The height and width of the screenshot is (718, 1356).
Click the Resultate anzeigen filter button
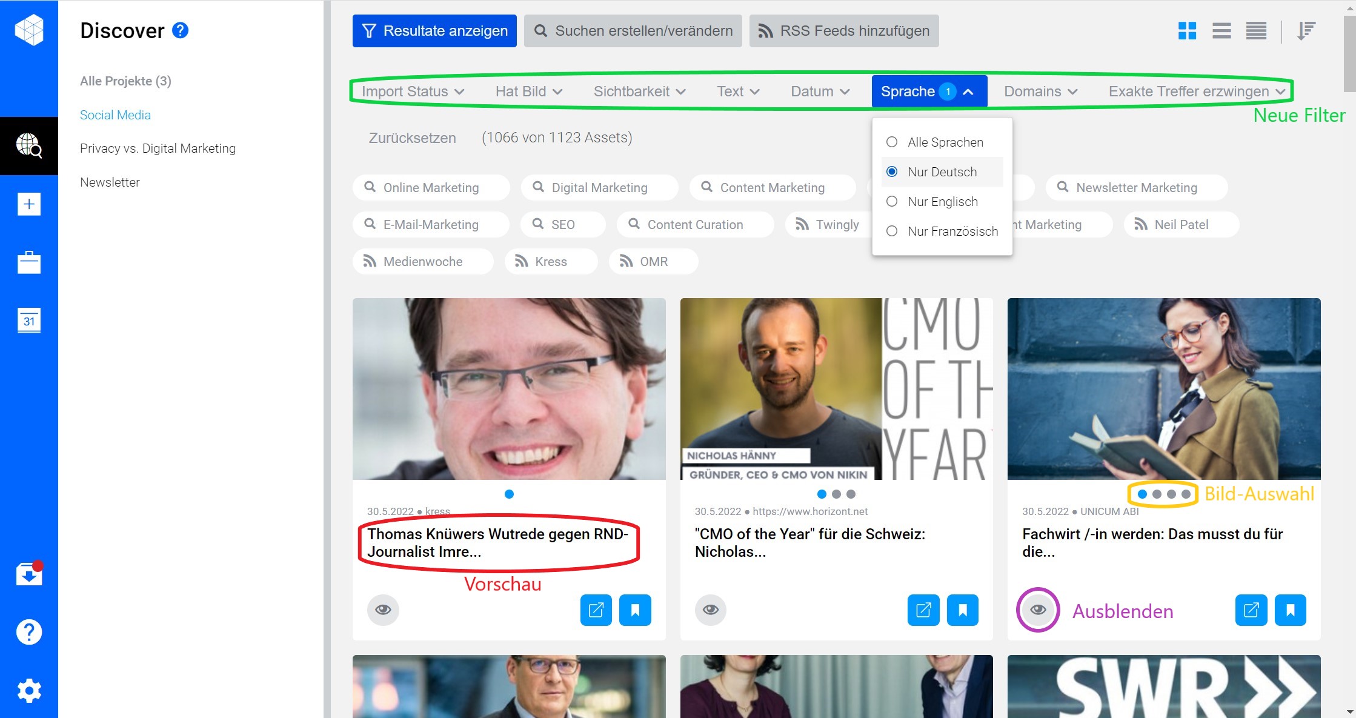tap(435, 30)
